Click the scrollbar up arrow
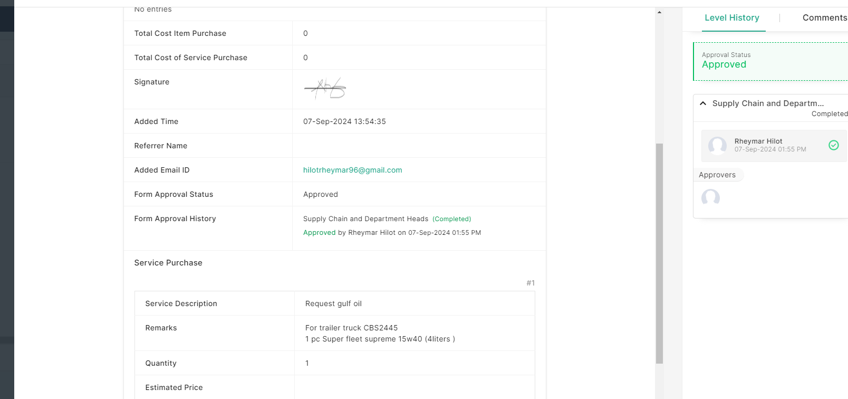 click(x=659, y=12)
